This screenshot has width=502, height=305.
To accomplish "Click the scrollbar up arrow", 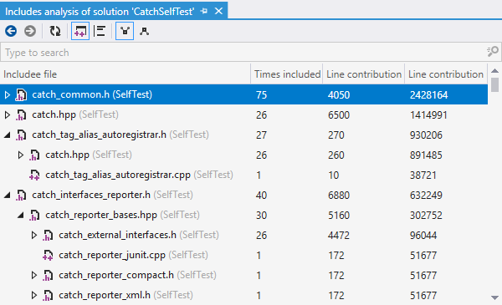I will coord(494,71).
